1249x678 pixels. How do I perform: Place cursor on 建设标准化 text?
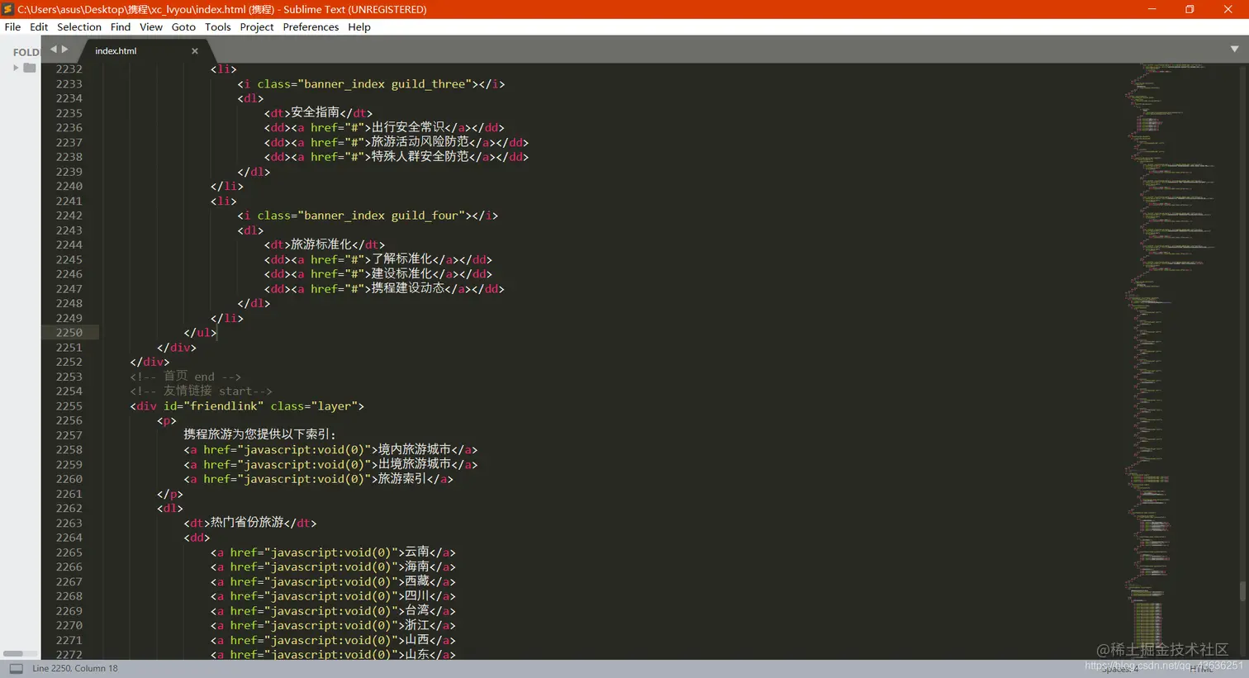coord(402,274)
